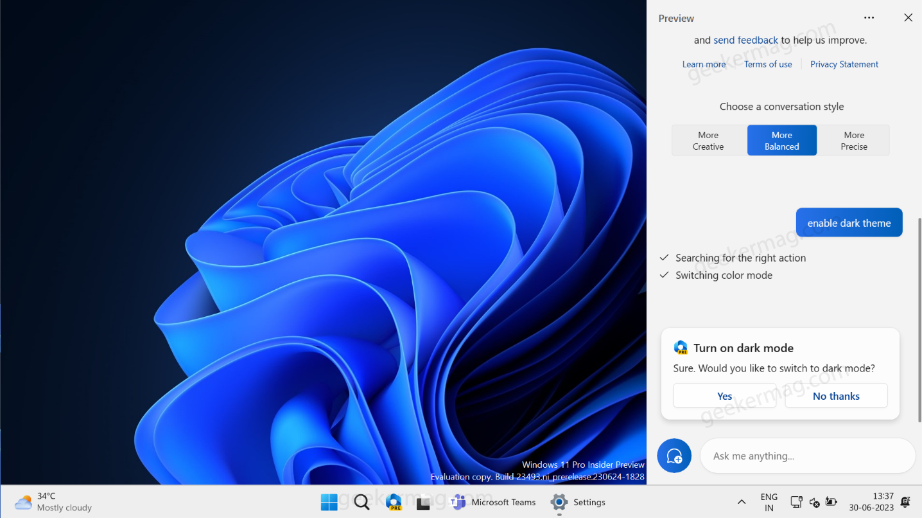Launch Microsoft Edge Dev from taskbar
The image size is (922, 518).
click(394, 502)
